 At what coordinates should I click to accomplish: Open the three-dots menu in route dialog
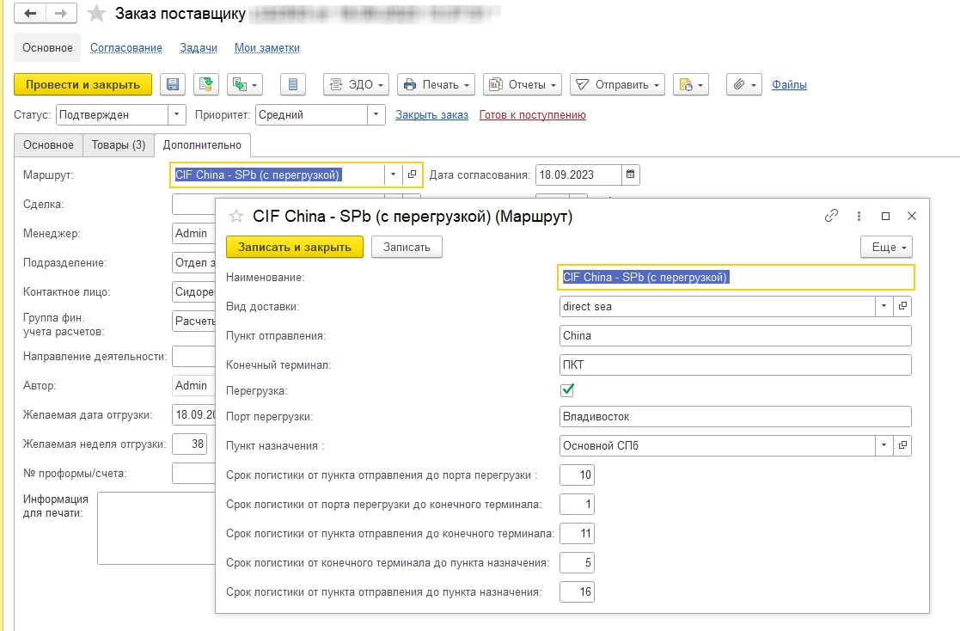(859, 216)
